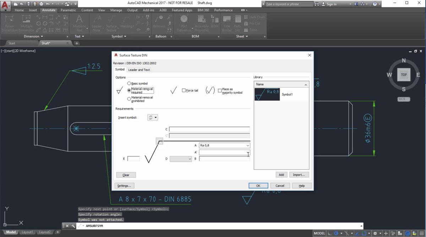The height and width of the screenshot is (237, 426).
Task: Check the Force tail checkbox
Action: pyautogui.click(x=184, y=90)
